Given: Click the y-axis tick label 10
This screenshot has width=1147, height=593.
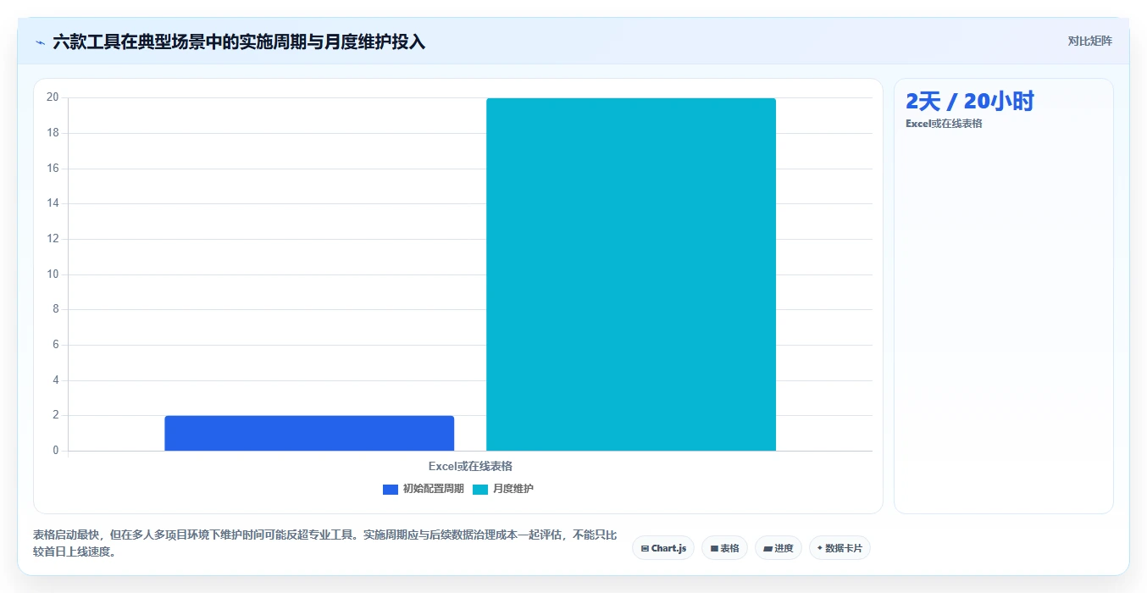Looking at the screenshot, I should (x=53, y=274).
